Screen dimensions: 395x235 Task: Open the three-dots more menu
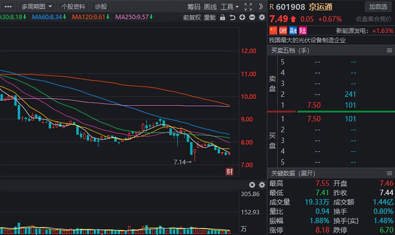tap(8, 6)
